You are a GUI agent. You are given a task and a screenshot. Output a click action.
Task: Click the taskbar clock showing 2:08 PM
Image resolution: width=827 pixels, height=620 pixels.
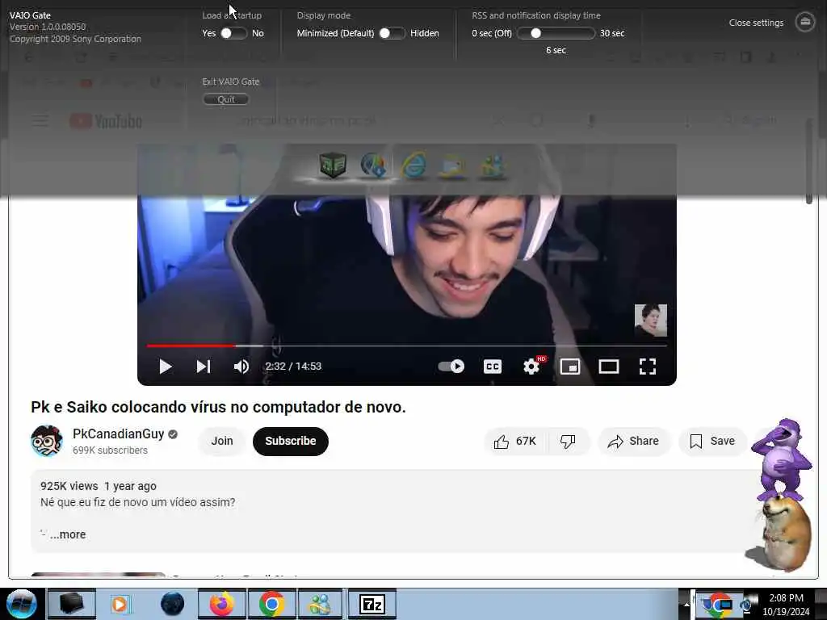click(x=786, y=604)
